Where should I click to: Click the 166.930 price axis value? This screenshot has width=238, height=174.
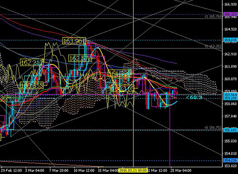coord(230,4)
